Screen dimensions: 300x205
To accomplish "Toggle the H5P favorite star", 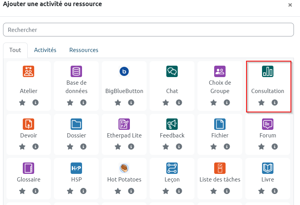I will [x=70, y=191].
